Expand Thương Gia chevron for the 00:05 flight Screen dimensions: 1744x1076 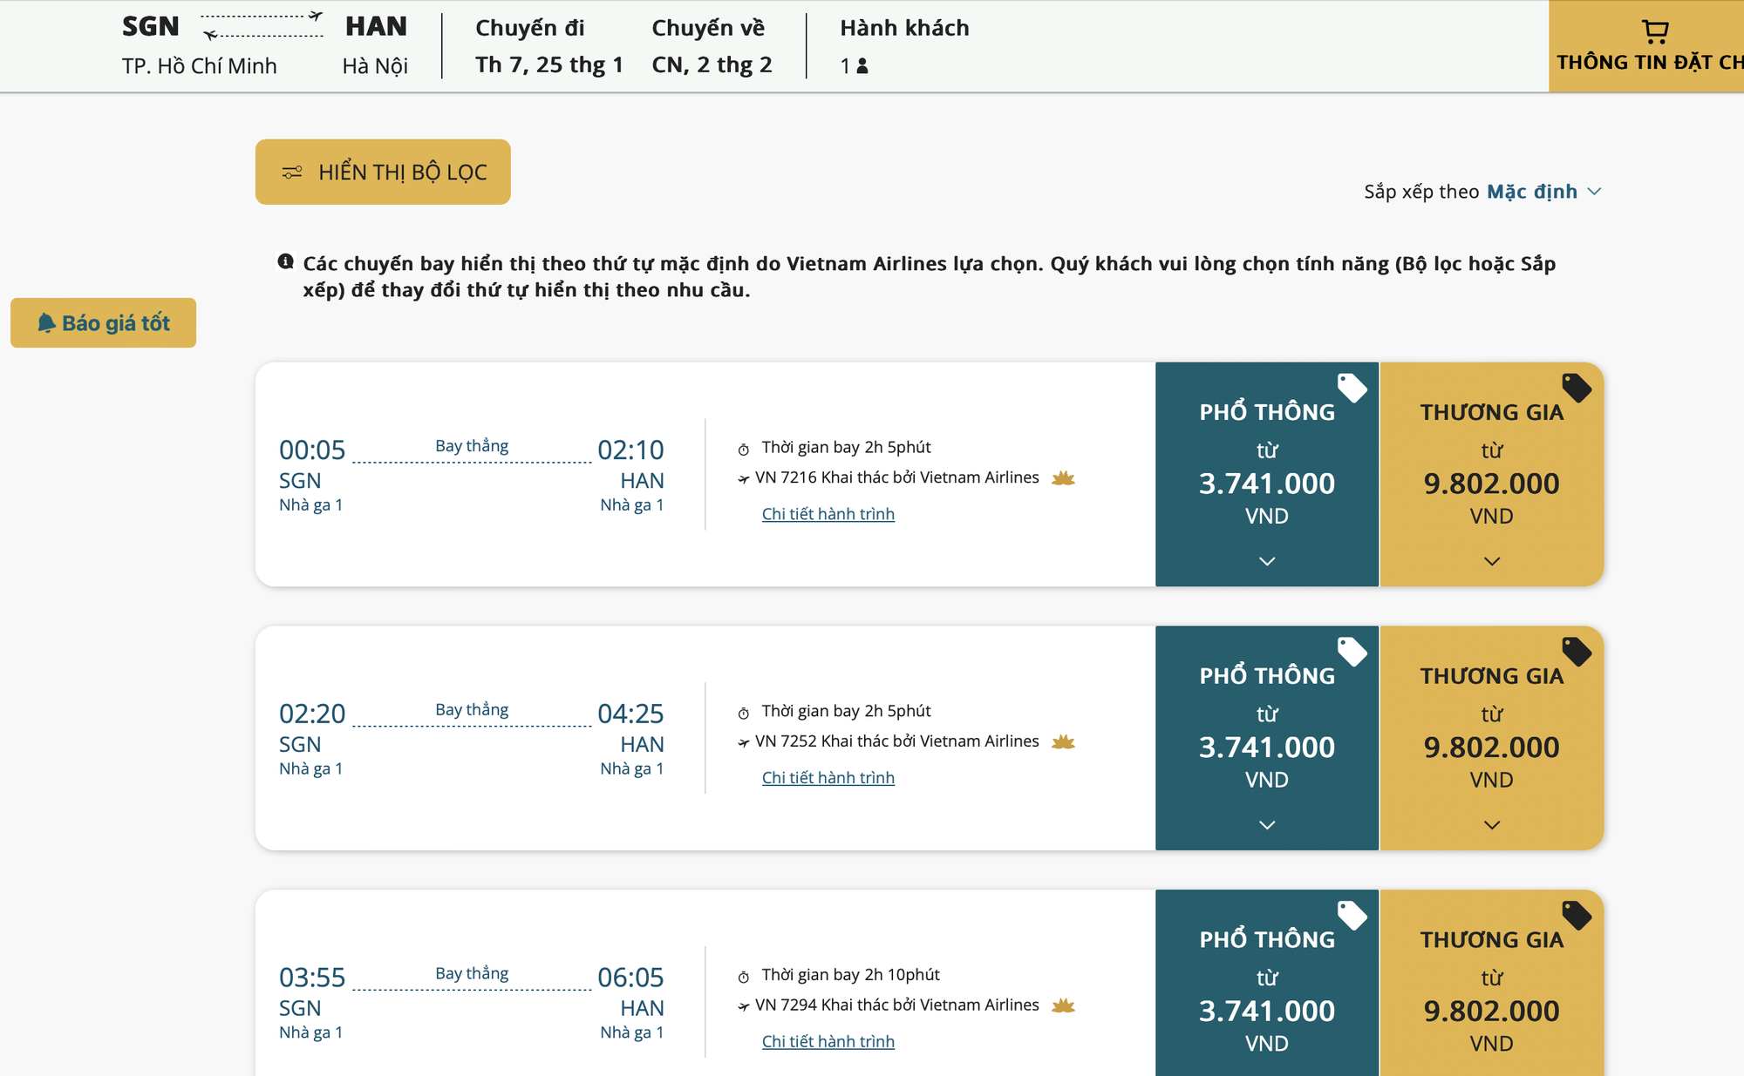click(1492, 561)
